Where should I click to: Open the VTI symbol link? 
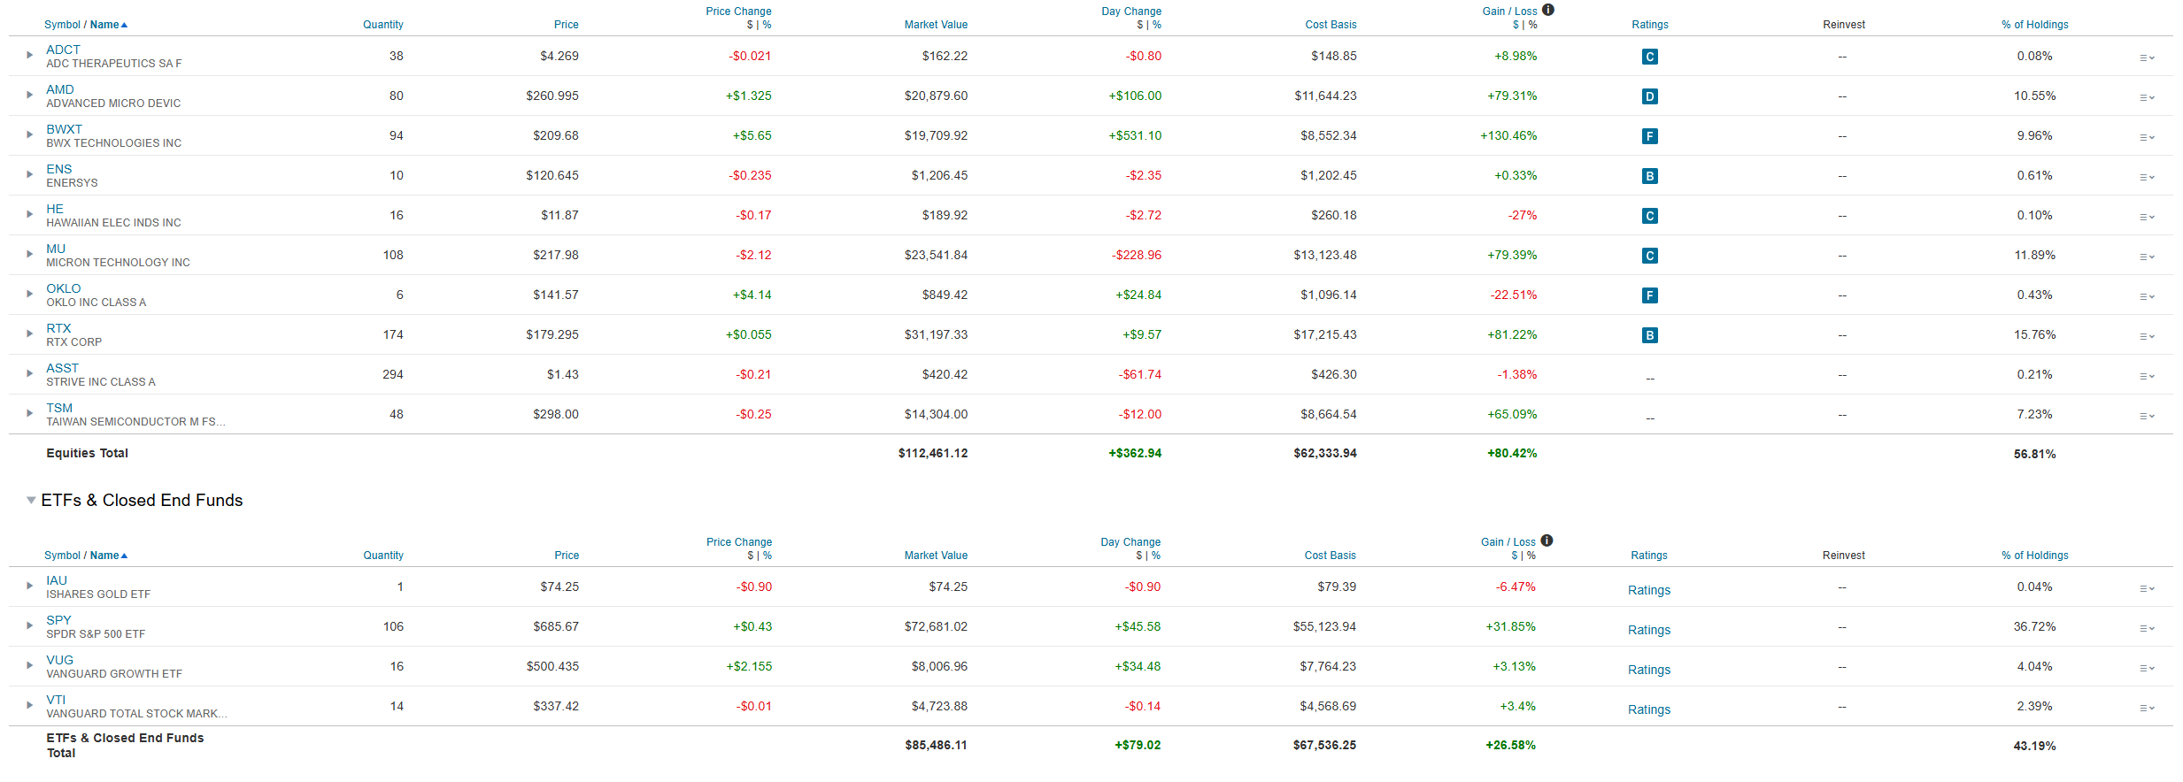[x=56, y=700]
